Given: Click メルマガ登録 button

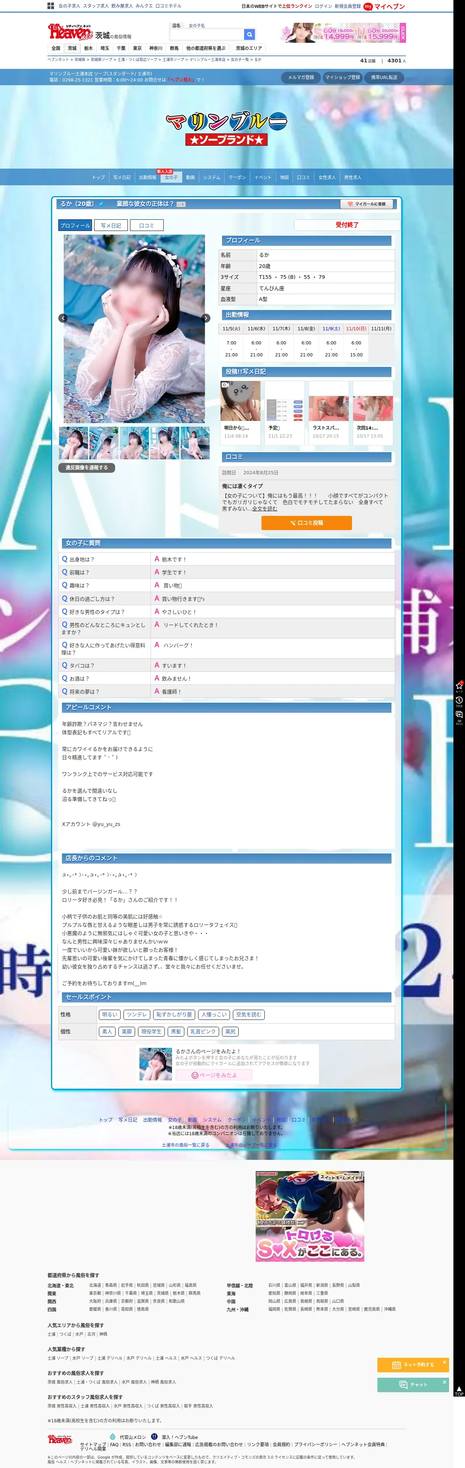Looking at the screenshot, I should click(301, 78).
